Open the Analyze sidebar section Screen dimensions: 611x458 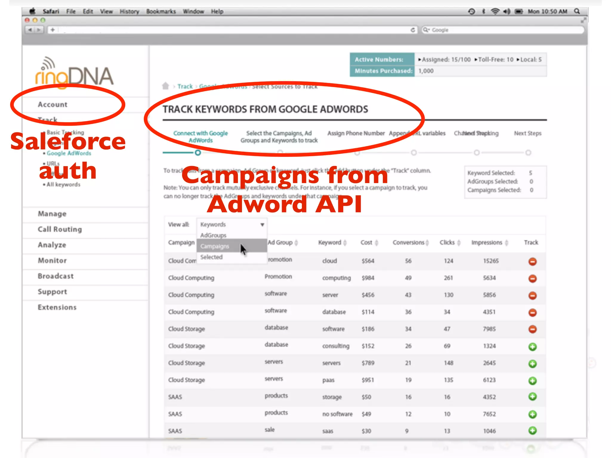tap(52, 245)
